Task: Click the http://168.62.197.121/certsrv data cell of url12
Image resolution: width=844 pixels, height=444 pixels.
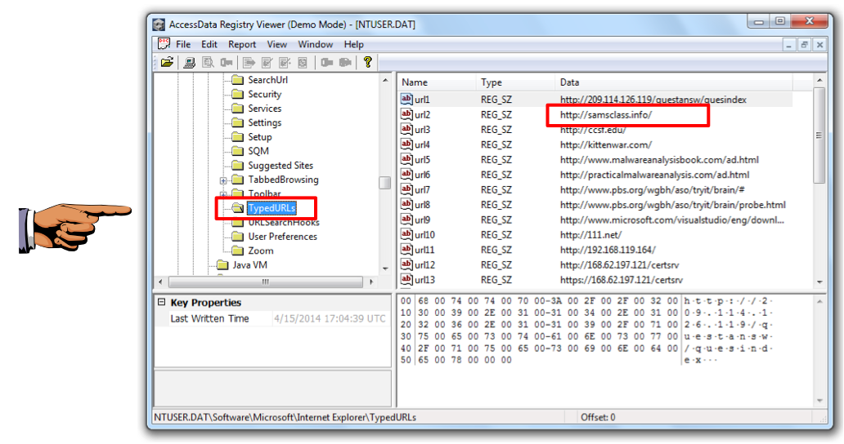Action: tap(620, 265)
